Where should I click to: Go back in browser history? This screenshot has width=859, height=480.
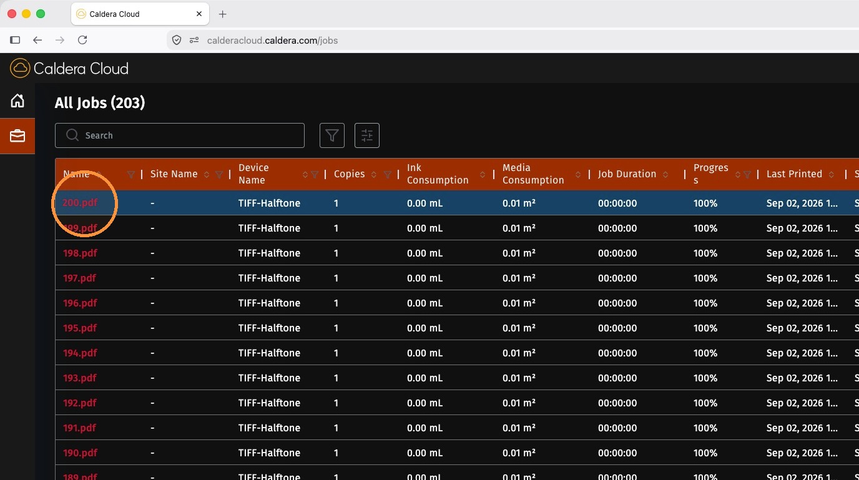tap(37, 40)
